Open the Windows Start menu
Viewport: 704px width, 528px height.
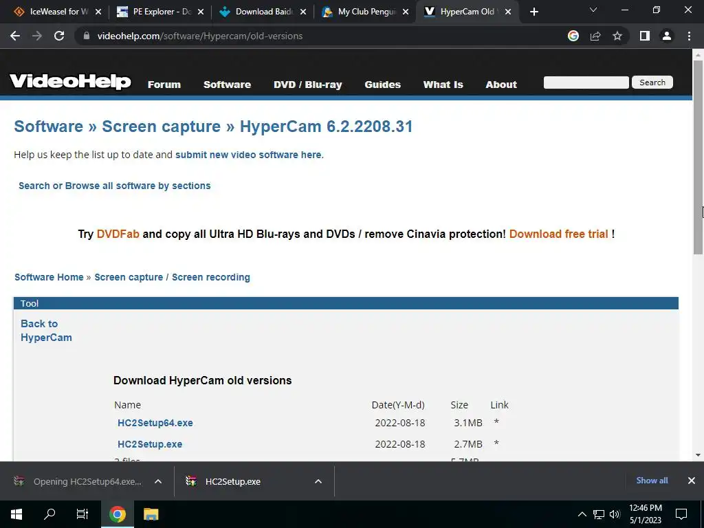click(x=16, y=514)
